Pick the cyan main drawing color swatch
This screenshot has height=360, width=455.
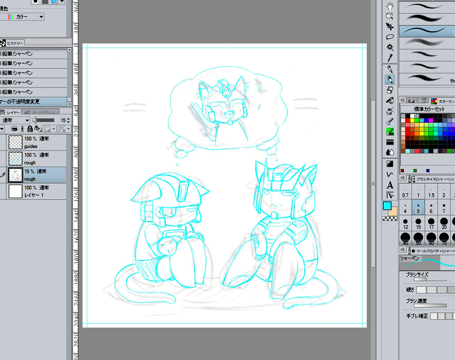pos(387,206)
